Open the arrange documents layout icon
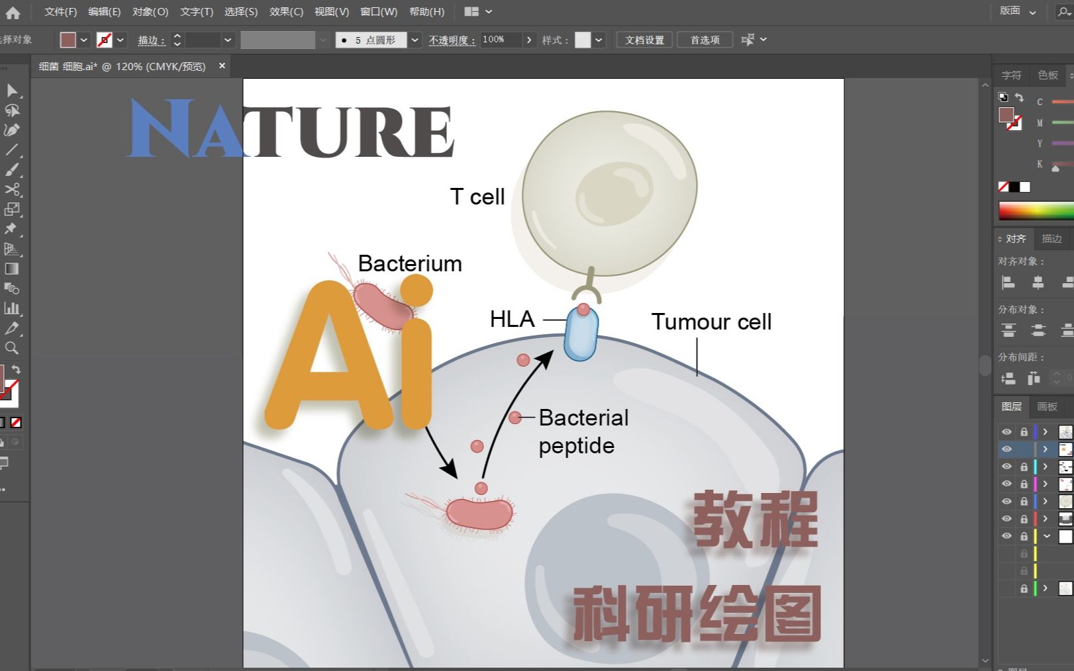This screenshot has width=1074, height=671. tap(471, 12)
